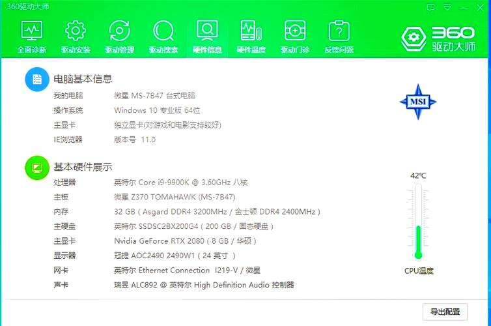The width and height of the screenshot is (491, 326).
Task: Click the blue 电脑基本信息 section icon
Action: [x=37, y=80]
